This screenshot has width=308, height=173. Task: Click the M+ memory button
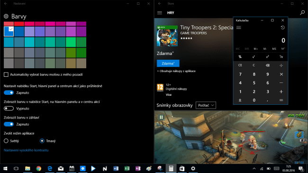point(256,49)
